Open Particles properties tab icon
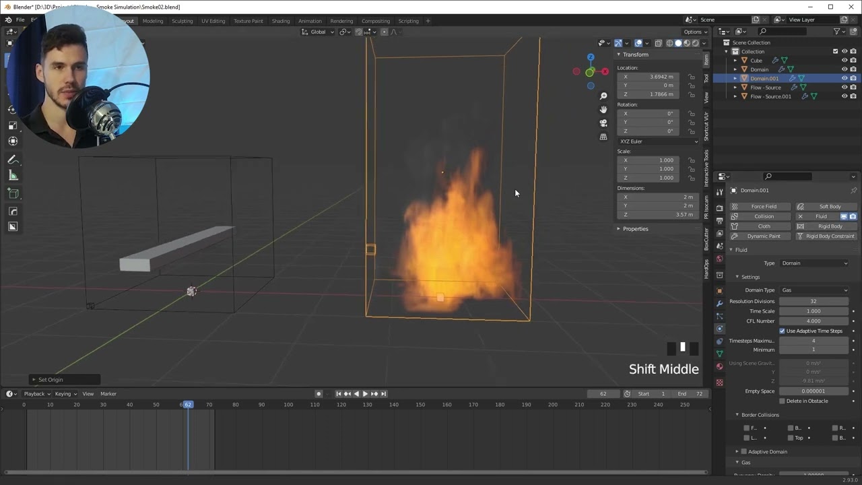Image resolution: width=862 pixels, height=485 pixels. click(x=719, y=316)
